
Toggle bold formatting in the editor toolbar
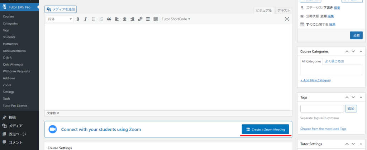click(x=78, y=19)
